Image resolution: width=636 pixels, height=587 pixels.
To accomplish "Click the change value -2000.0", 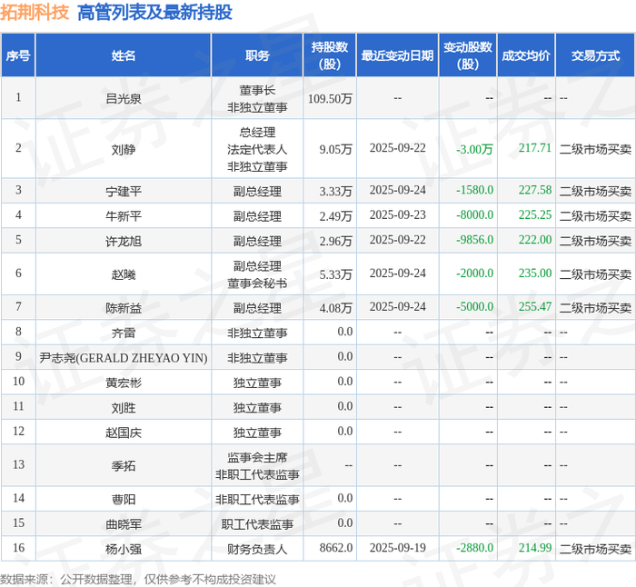I will coord(474,274).
